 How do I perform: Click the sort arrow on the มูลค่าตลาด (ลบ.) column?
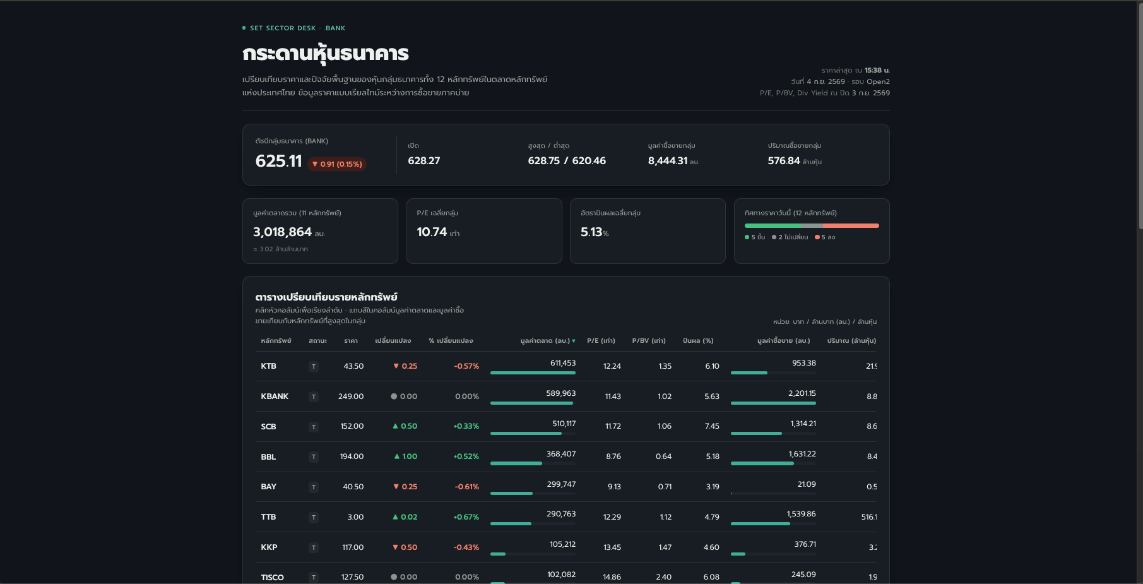pos(574,341)
